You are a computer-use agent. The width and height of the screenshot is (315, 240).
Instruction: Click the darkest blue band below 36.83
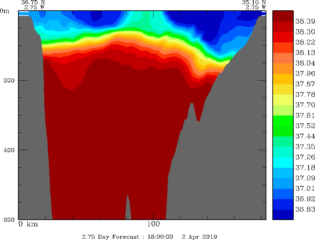283,214
